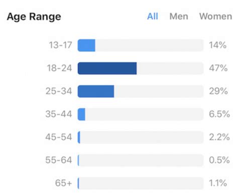The image size is (238, 195).
Task: Select the All filter tab
Action: 153,17
